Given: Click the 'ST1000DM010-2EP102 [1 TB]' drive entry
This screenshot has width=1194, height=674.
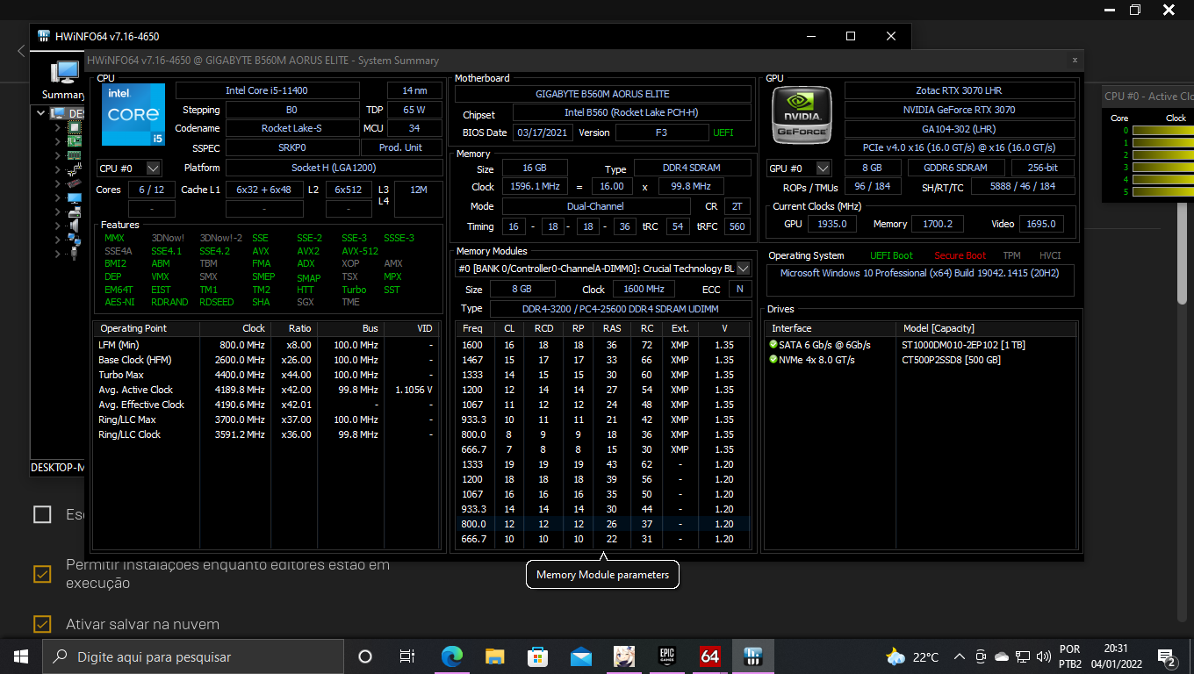Looking at the screenshot, I should 963,345.
